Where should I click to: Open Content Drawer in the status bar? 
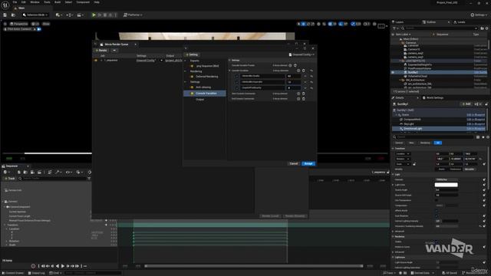click(13, 273)
